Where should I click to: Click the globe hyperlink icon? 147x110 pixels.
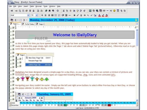coord(97,11)
